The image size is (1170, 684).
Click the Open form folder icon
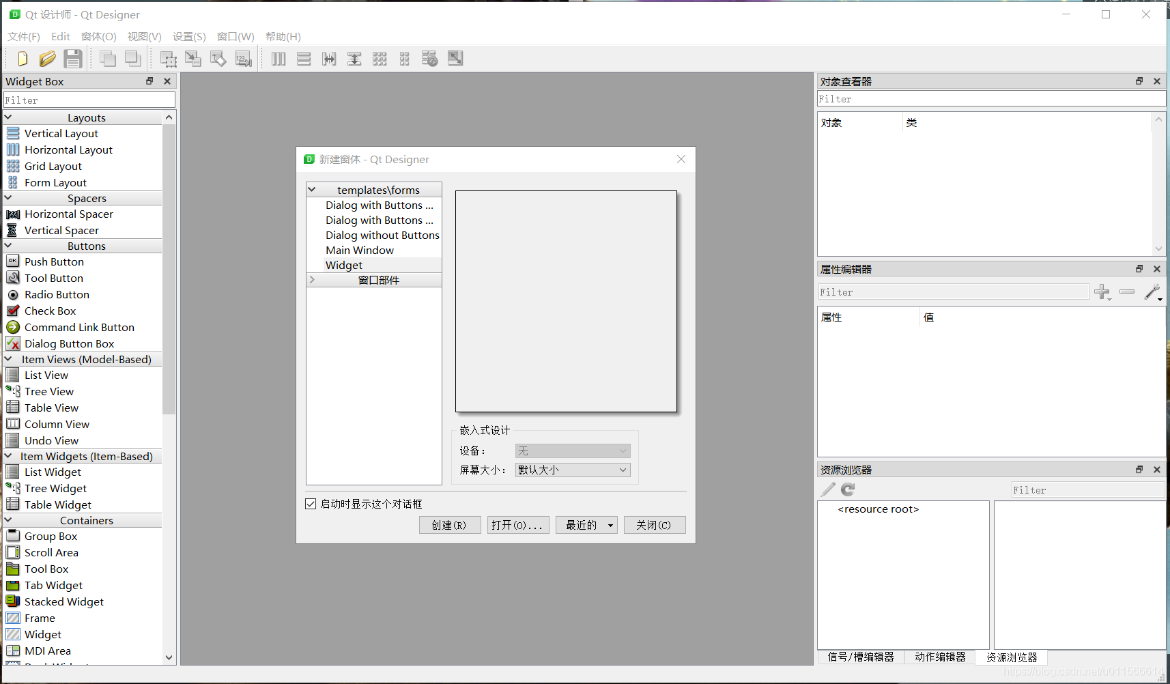(x=47, y=59)
